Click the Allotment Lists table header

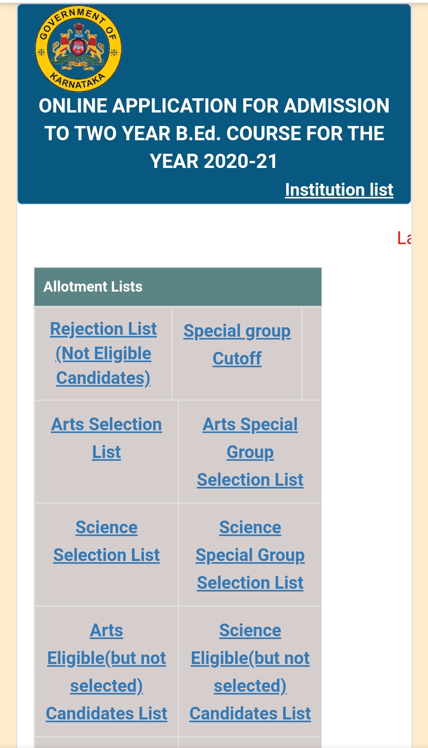click(94, 286)
